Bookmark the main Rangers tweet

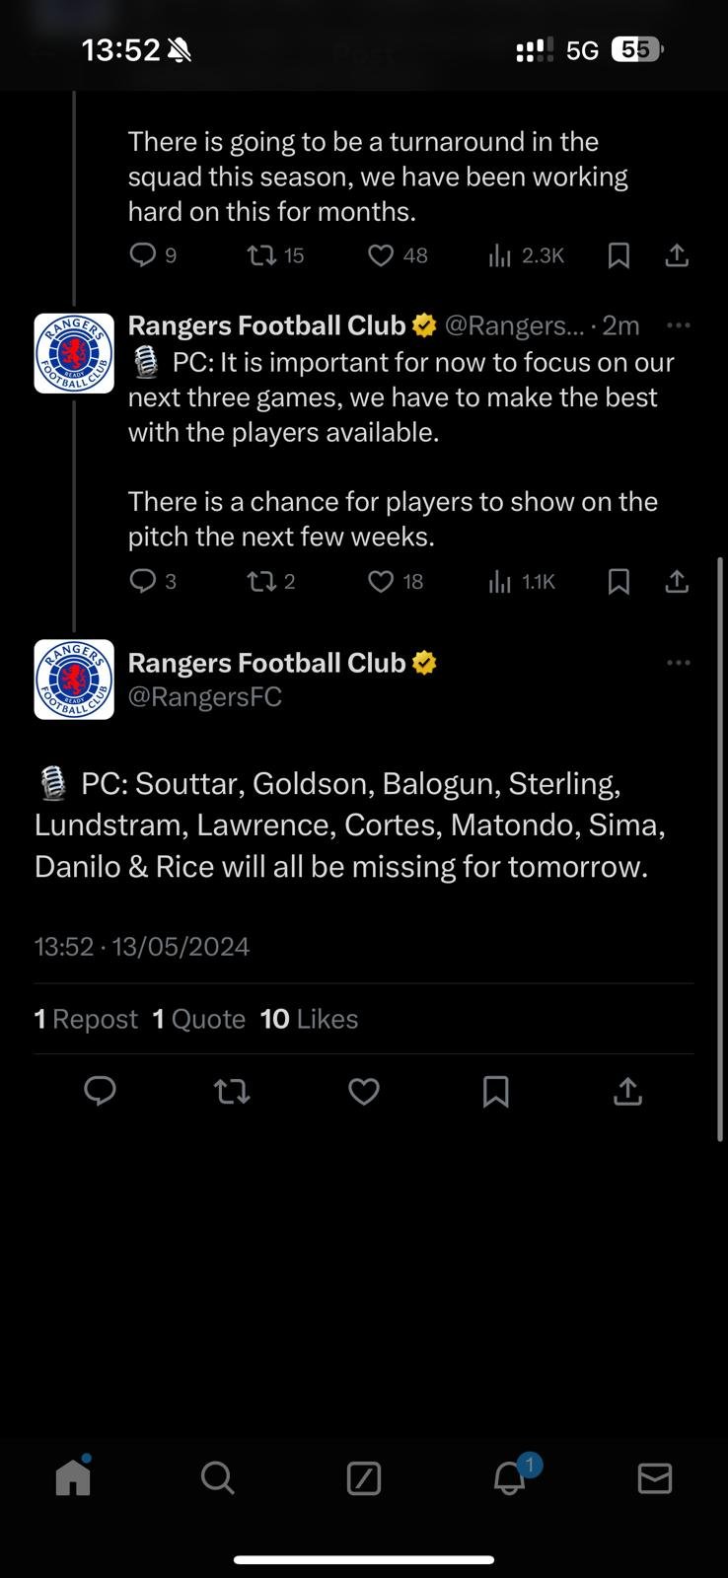coord(495,1091)
